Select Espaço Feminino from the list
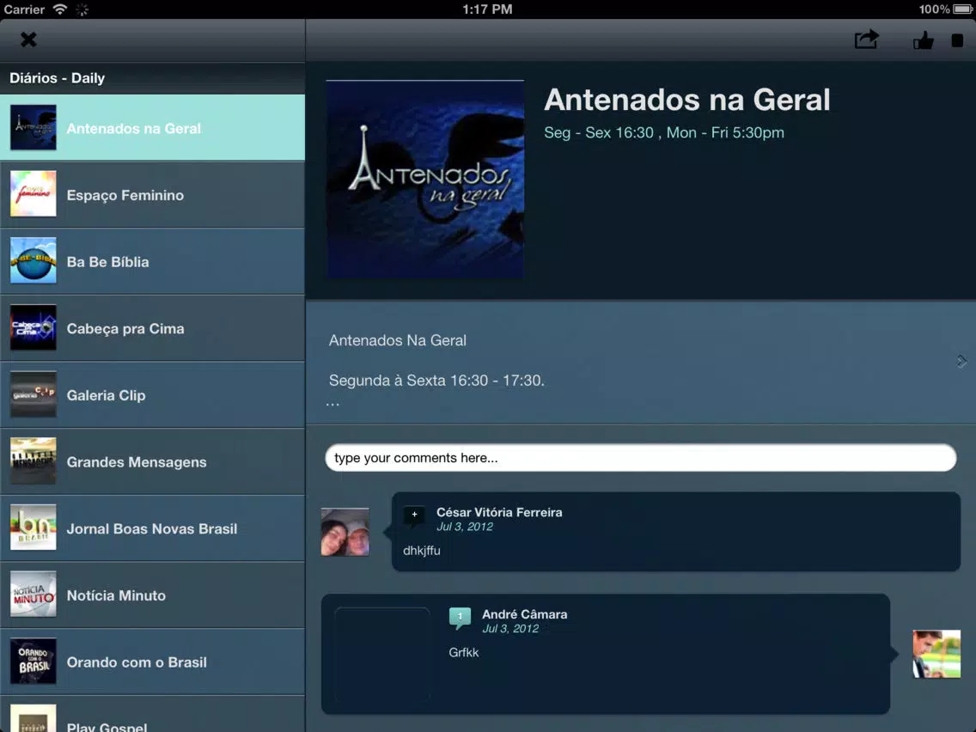Screen dimensions: 976x732 [x=153, y=195]
